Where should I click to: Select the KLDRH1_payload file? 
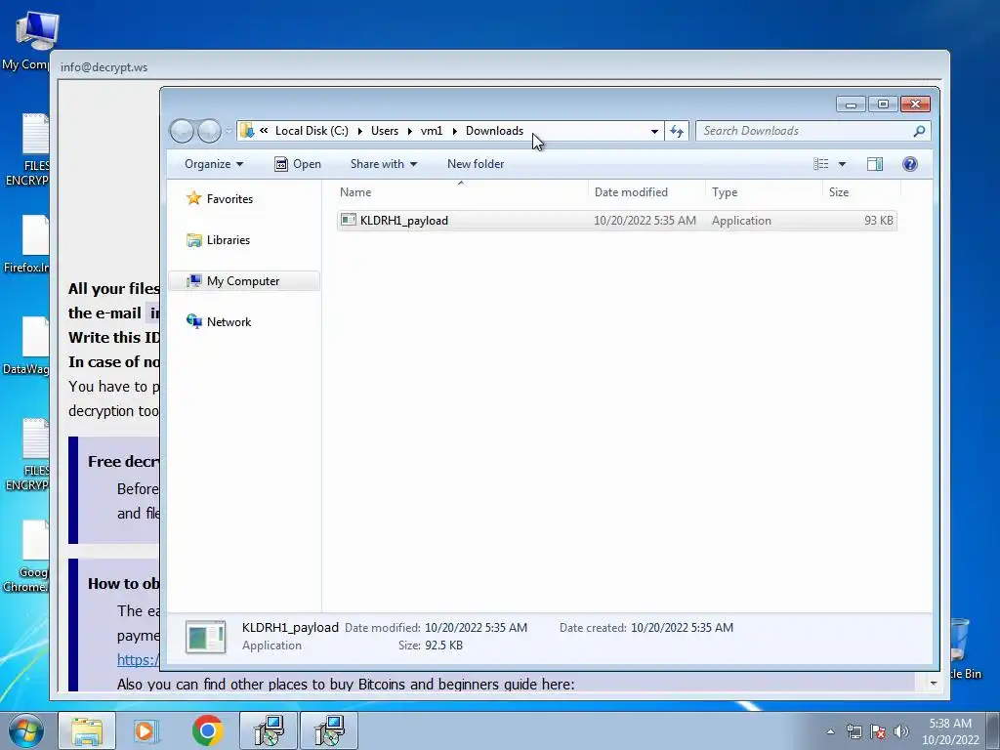[617, 220]
